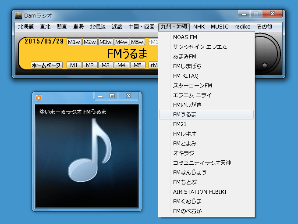Click the Damラジオ app icon in title bar
Screen dimensions: 298x224
18,16
